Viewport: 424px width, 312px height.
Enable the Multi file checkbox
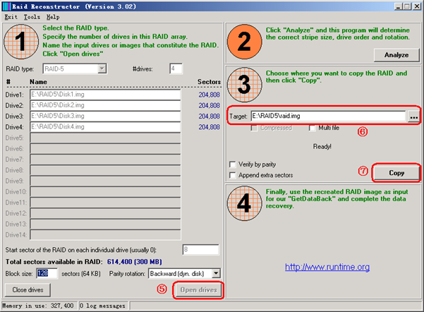(x=312, y=128)
